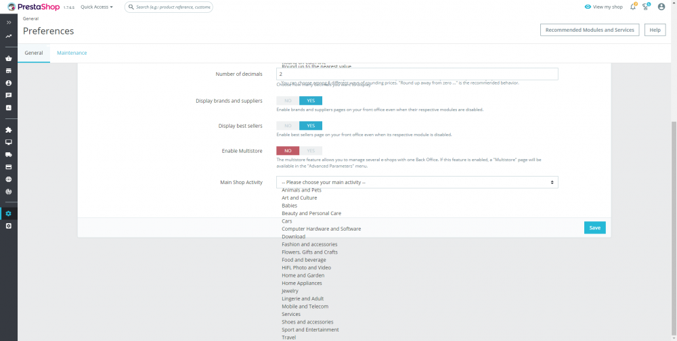Choose Lingerie and Adult option
This screenshot has height=341, width=677.
coord(303,298)
